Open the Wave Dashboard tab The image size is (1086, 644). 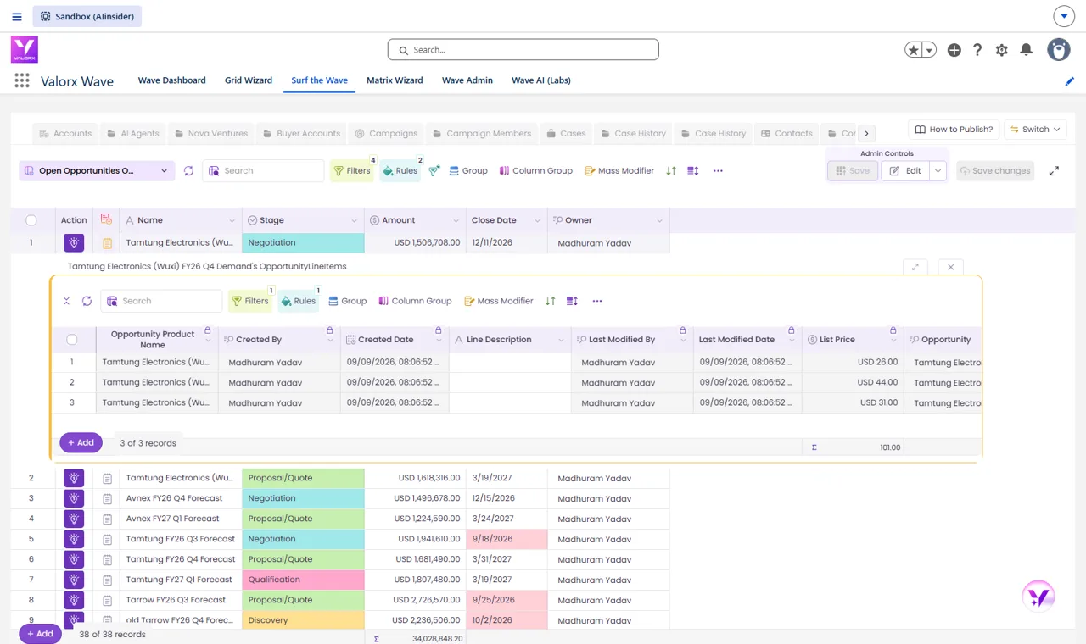point(172,80)
